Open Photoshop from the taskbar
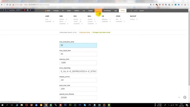The width and height of the screenshot is (190, 107). pyautogui.click(x=65, y=105)
